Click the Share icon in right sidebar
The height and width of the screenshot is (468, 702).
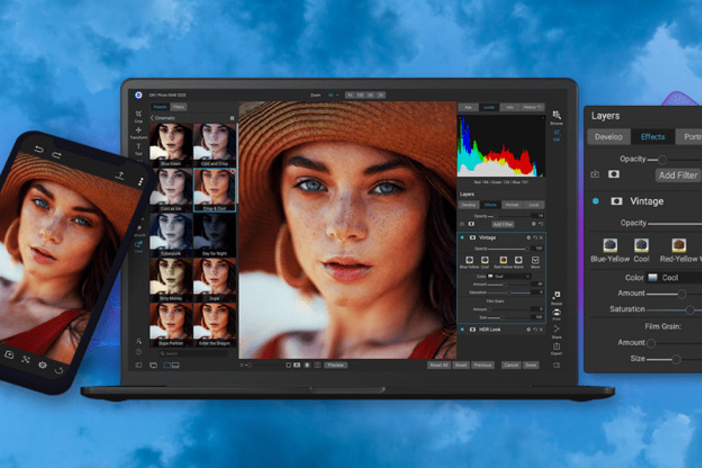click(557, 331)
